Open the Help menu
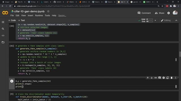Image resolution: width=181 pixels, height=101 pixels. tap(54, 15)
